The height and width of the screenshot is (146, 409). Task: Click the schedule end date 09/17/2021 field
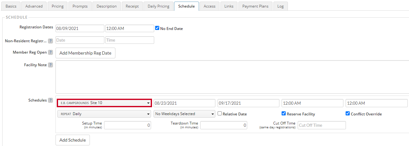(248, 103)
